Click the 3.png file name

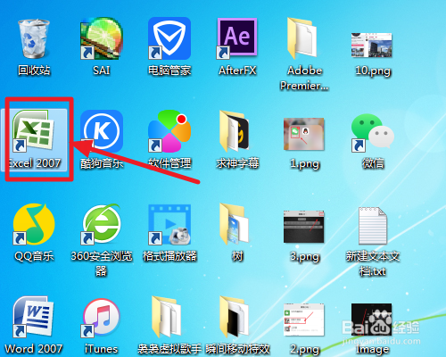(305, 256)
